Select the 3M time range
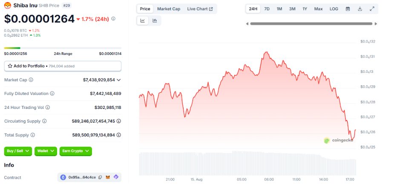The width and height of the screenshot is (394, 188). [x=292, y=9]
